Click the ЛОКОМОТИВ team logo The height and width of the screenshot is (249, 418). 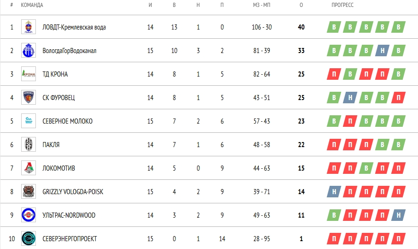coord(29,168)
